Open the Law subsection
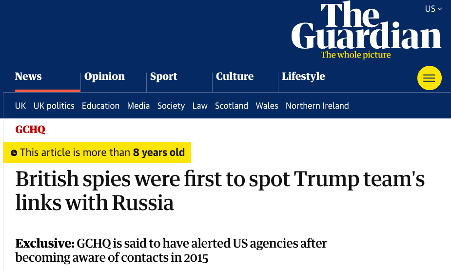Screen dimensions: 451x271 200,106
